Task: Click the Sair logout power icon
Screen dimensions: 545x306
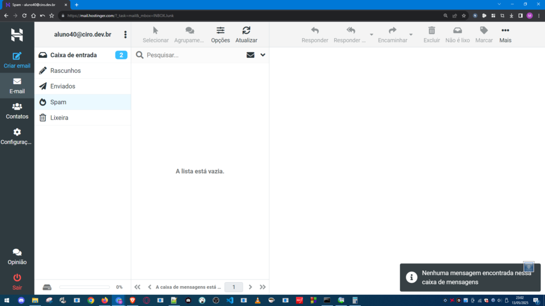Action: tap(17, 277)
